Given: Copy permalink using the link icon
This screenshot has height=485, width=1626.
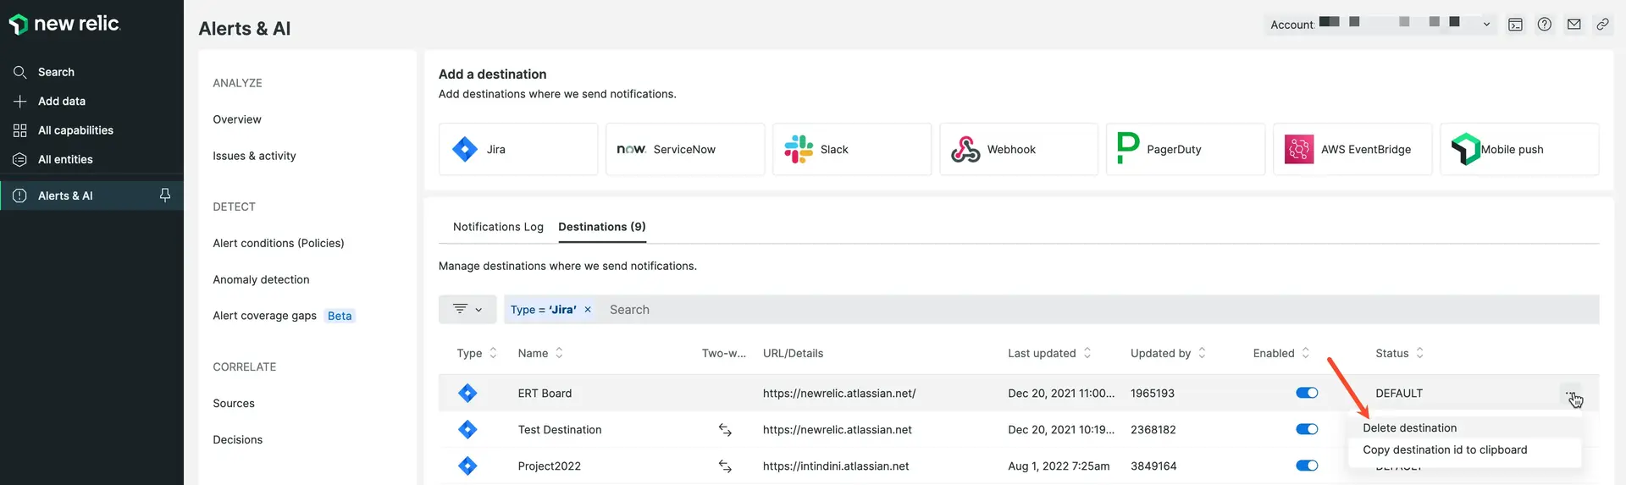Looking at the screenshot, I should pyautogui.click(x=1602, y=25).
